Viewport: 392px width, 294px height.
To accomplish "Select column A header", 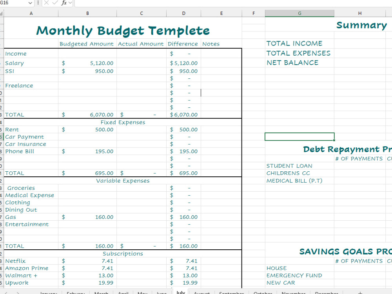I will tap(31, 13).
